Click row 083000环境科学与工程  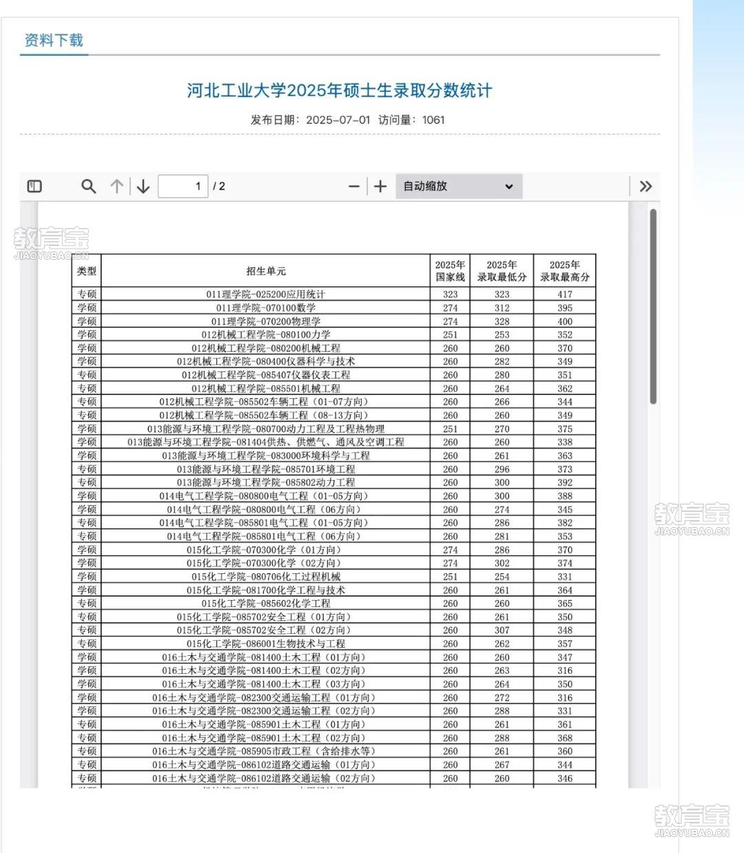click(x=333, y=455)
